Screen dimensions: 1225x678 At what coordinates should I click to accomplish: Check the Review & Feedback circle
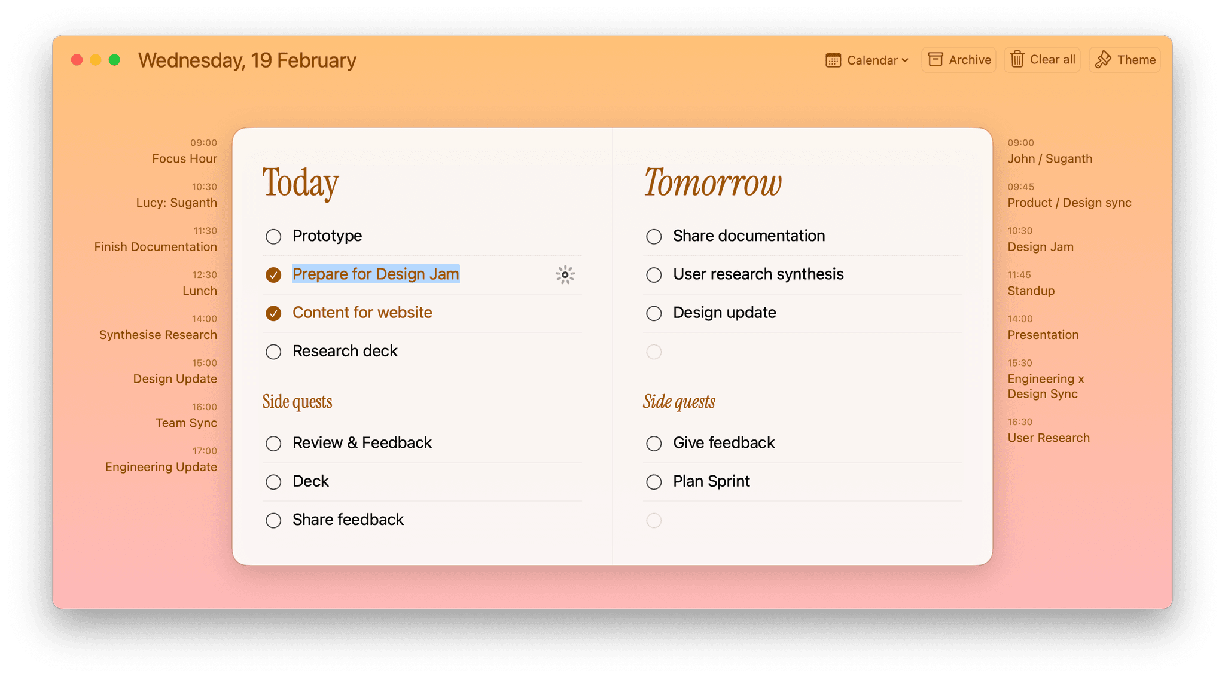273,443
